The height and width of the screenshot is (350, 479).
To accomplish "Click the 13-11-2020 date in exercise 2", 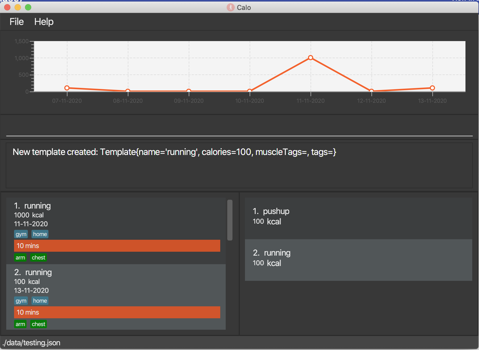I will pos(31,290).
